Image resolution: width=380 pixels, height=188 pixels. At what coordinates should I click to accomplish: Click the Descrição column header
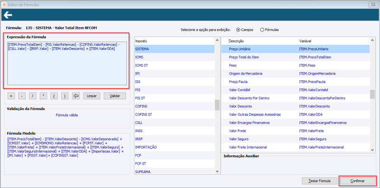coord(263,41)
